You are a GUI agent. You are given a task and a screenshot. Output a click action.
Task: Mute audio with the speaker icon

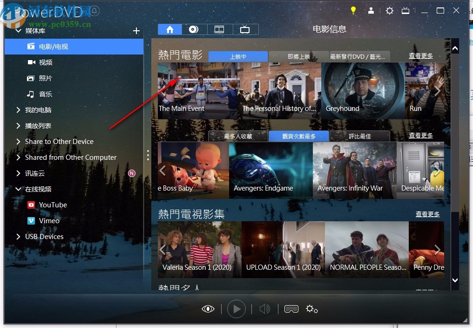click(264, 308)
